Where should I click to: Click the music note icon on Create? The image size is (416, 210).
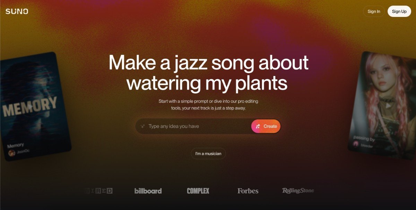point(258,126)
